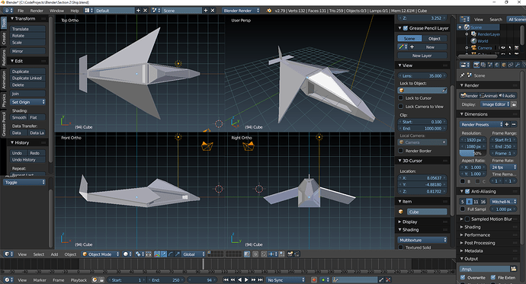Viewport: 526px width, 284px height.
Task: Enable Full Sample checkbox
Action: click(x=463, y=209)
